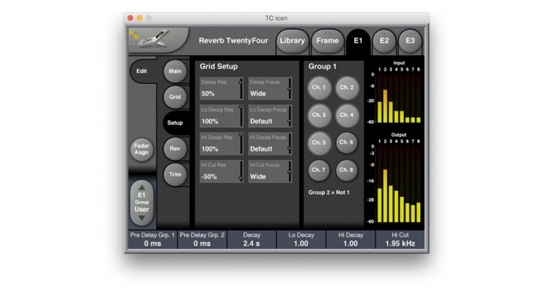This screenshot has height=300, width=554.
Task: Click the Pre Delay Grp. 2 fader cell
Action: point(202,240)
